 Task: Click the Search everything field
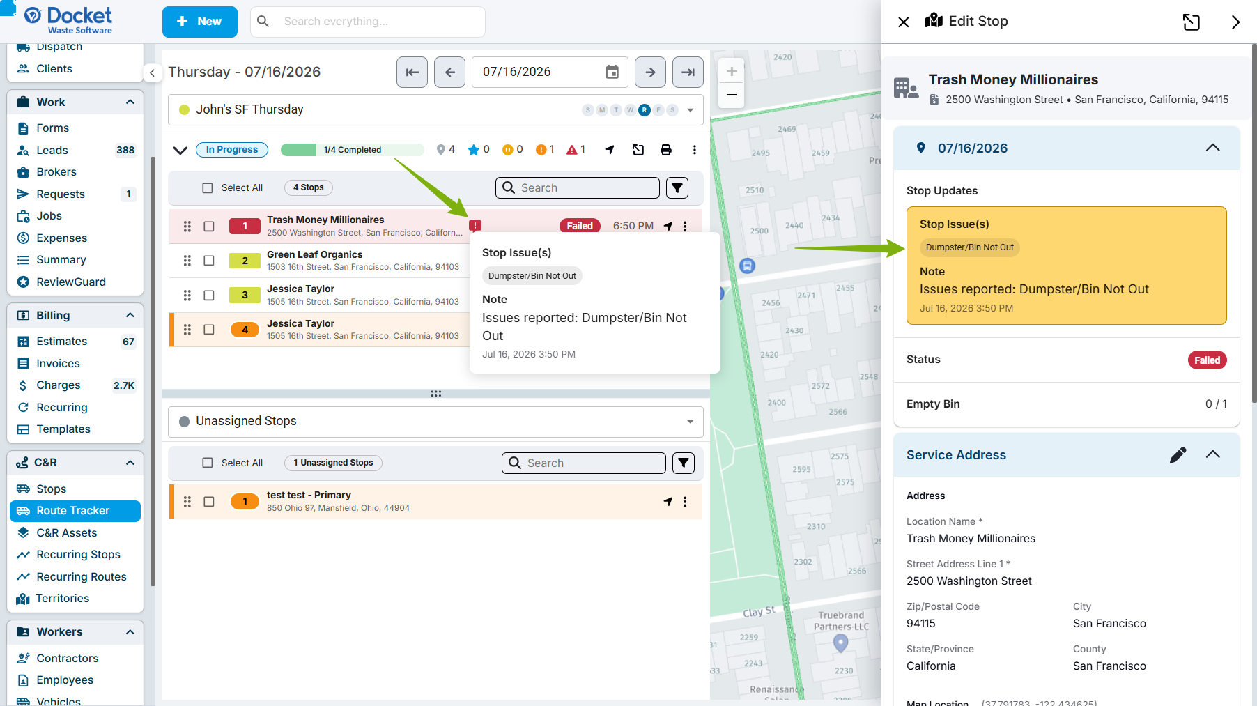[x=368, y=22]
